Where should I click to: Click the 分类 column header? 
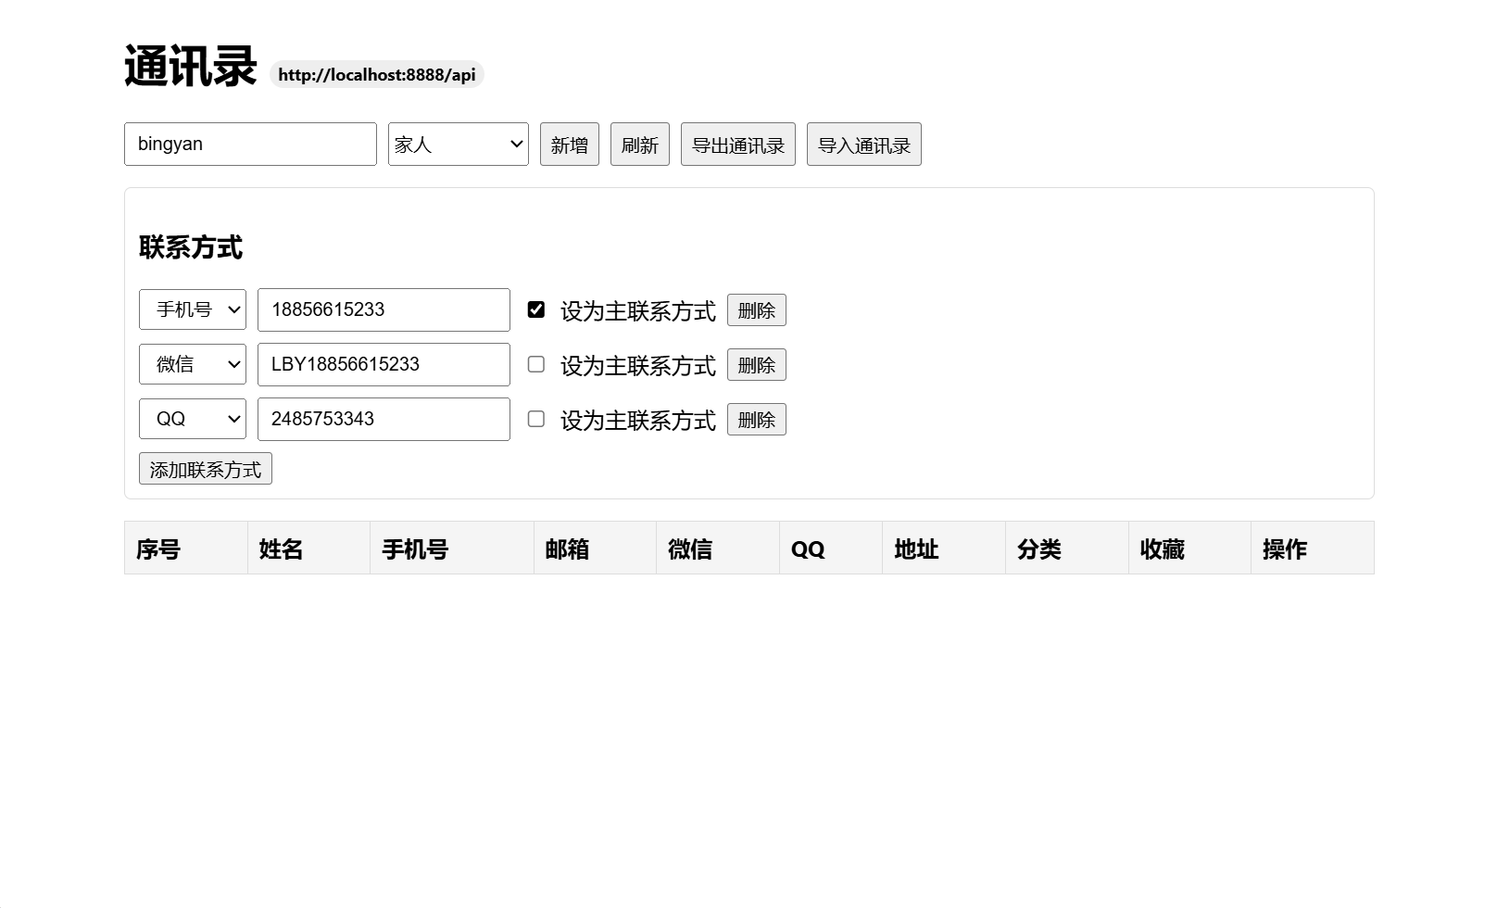coord(1067,549)
